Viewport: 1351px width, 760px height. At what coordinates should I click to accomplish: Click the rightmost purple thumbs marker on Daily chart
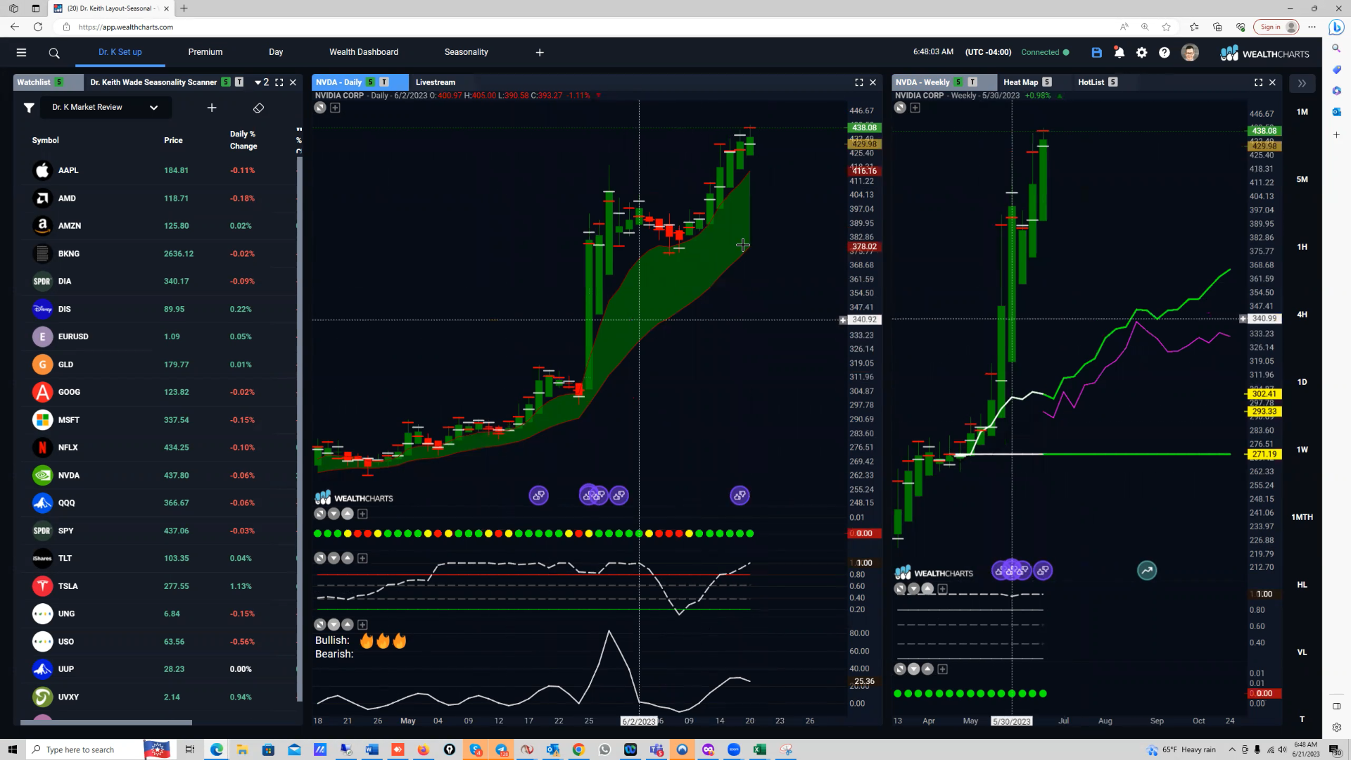click(740, 495)
